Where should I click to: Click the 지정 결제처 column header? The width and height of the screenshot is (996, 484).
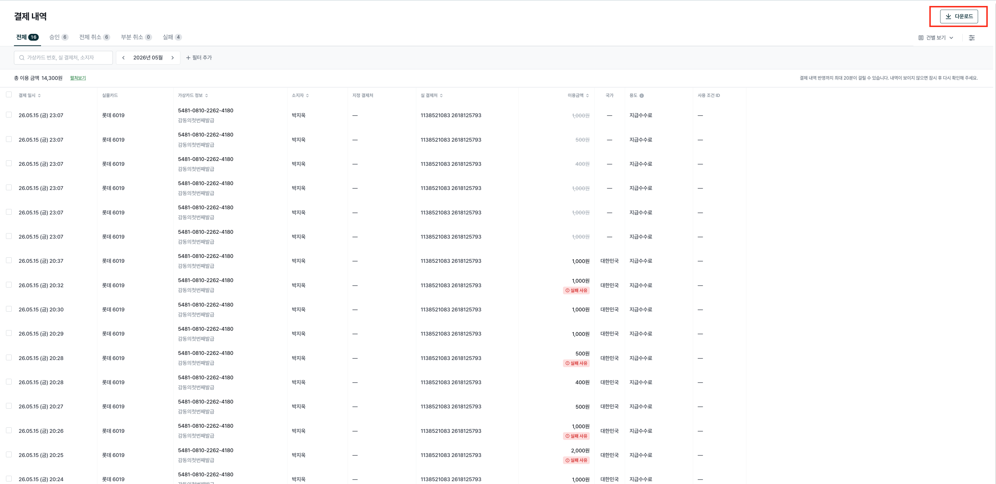(x=363, y=95)
